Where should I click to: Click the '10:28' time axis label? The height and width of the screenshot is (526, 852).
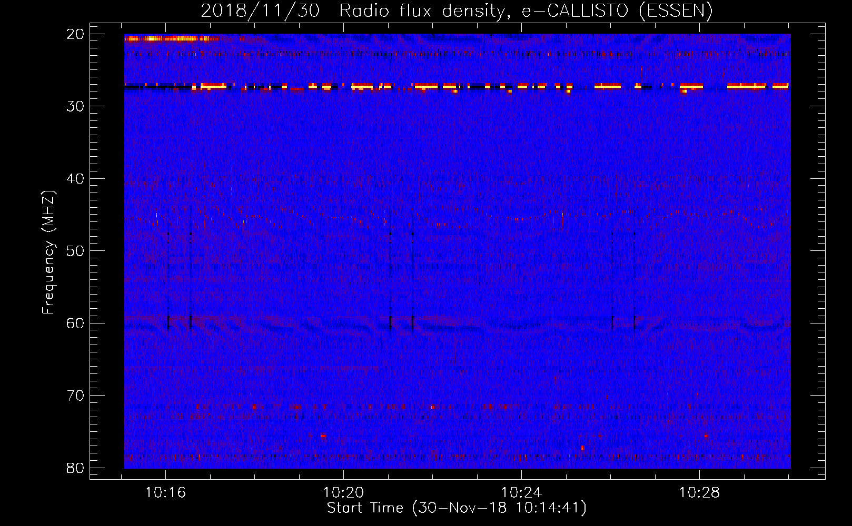[x=699, y=493]
